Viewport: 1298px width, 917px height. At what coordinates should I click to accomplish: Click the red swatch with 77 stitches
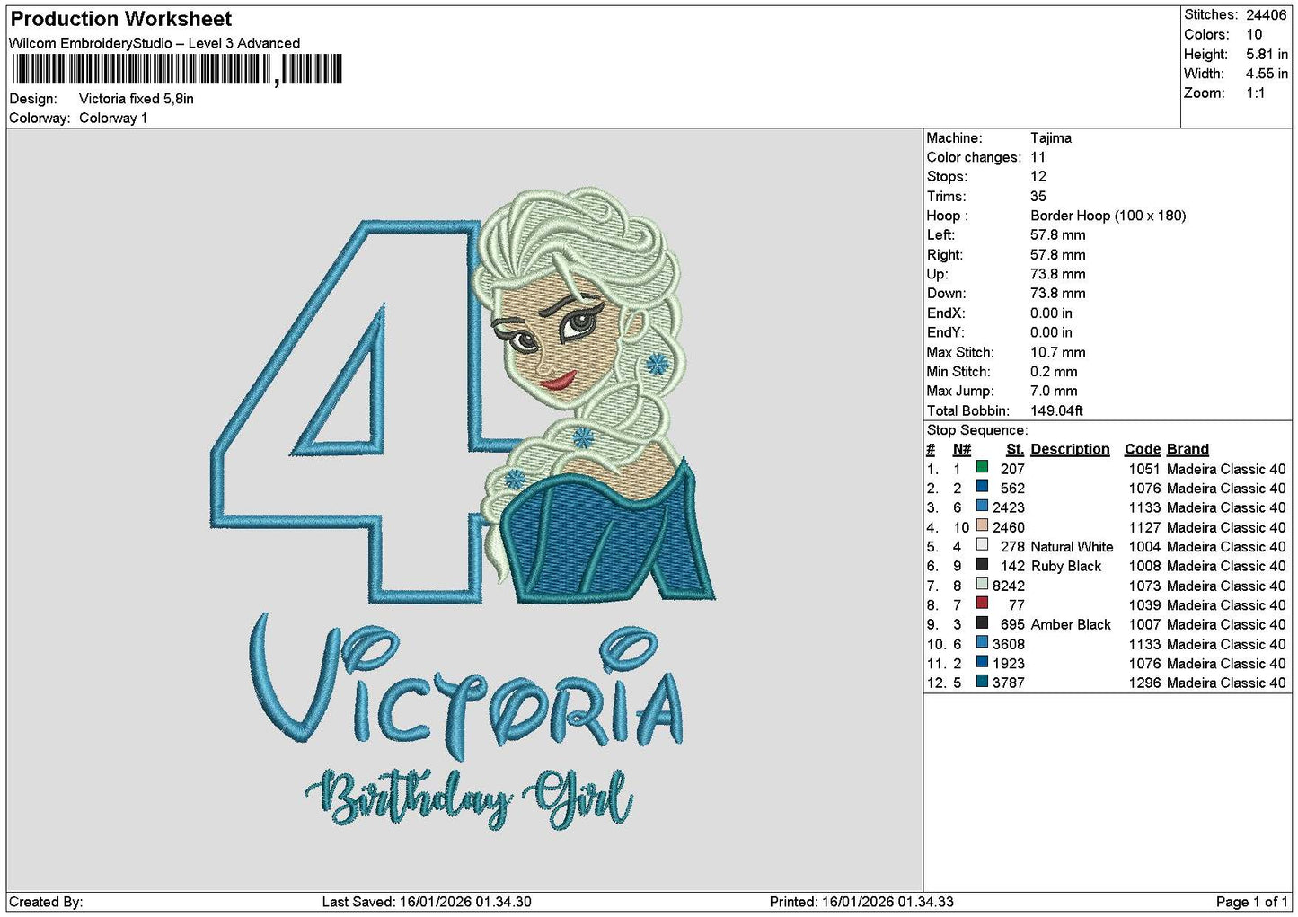coord(982,604)
